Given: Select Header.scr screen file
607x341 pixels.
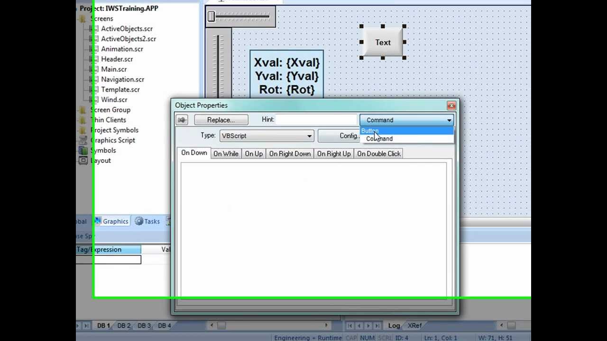Looking at the screenshot, I should (x=117, y=59).
